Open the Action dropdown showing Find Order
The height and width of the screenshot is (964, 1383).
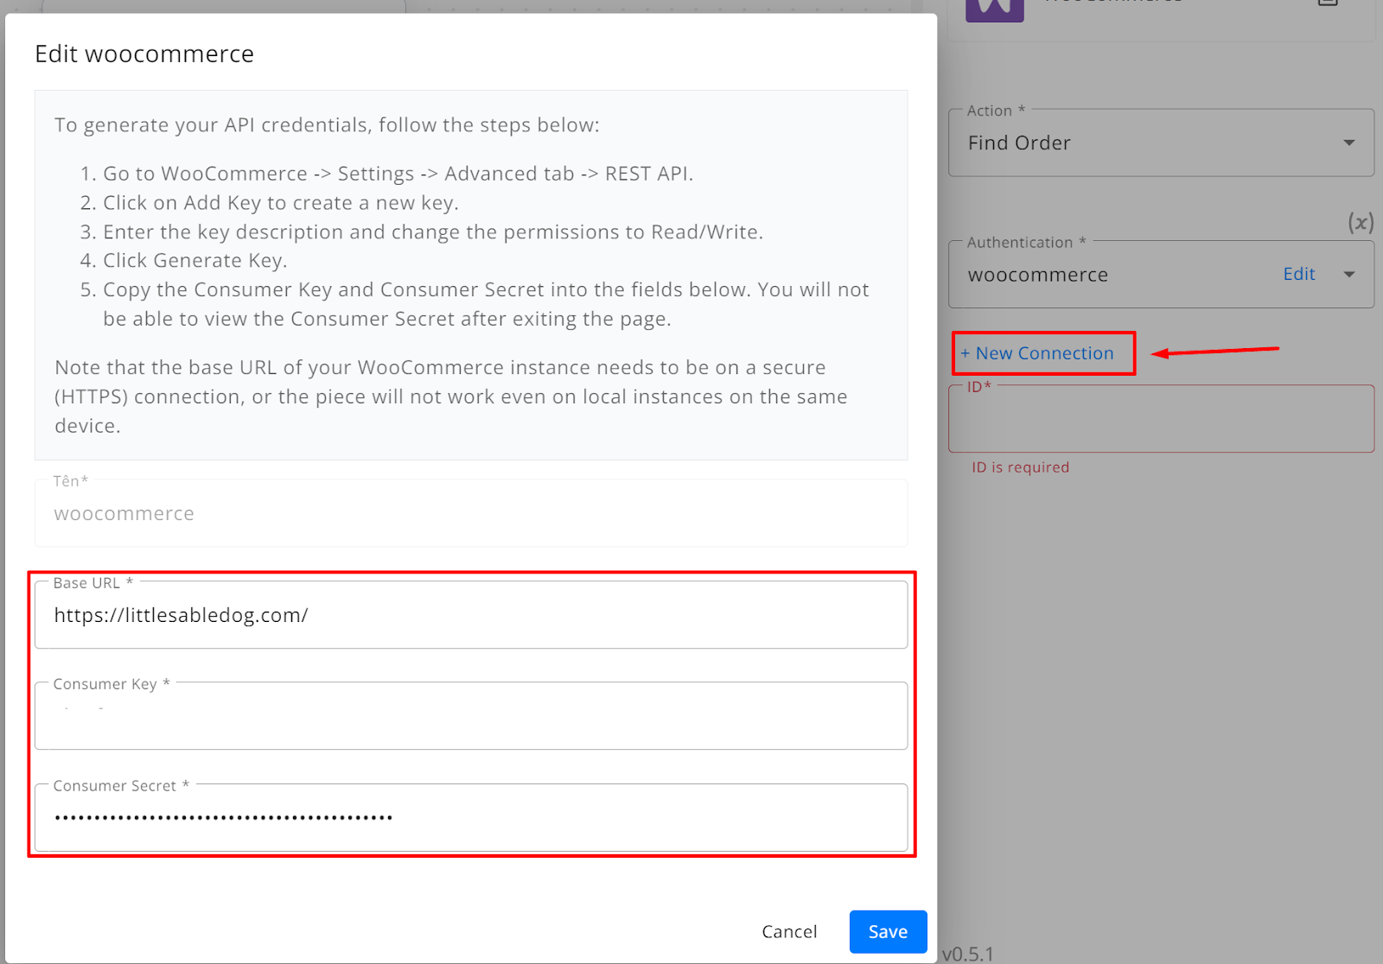1161,143
